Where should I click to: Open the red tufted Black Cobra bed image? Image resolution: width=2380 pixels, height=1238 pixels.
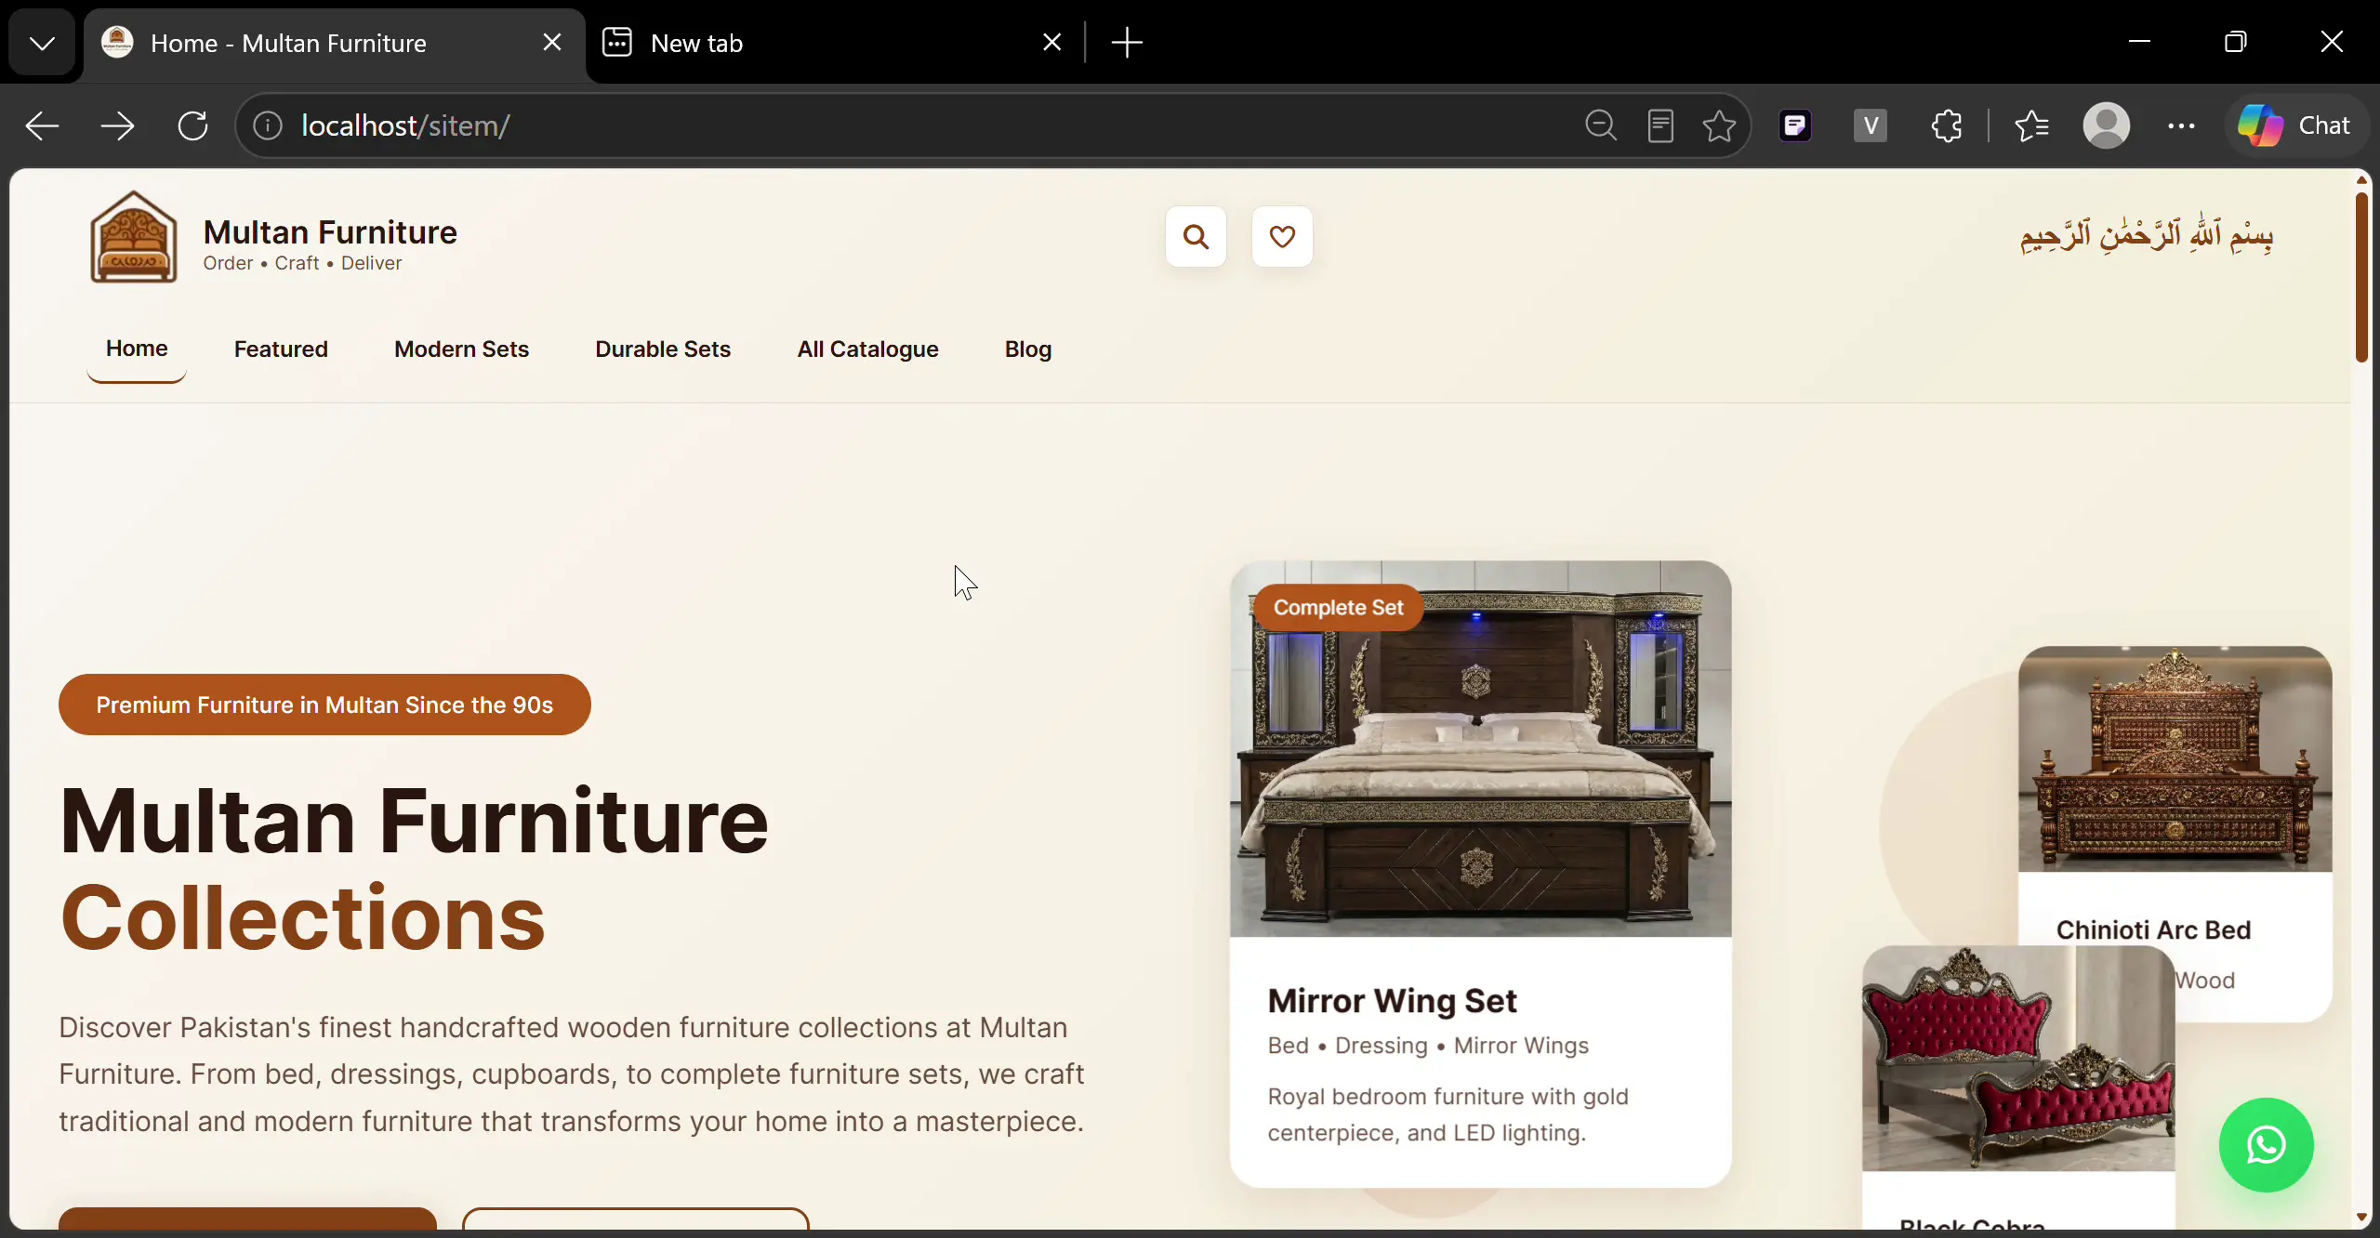click(2018, 1059)
